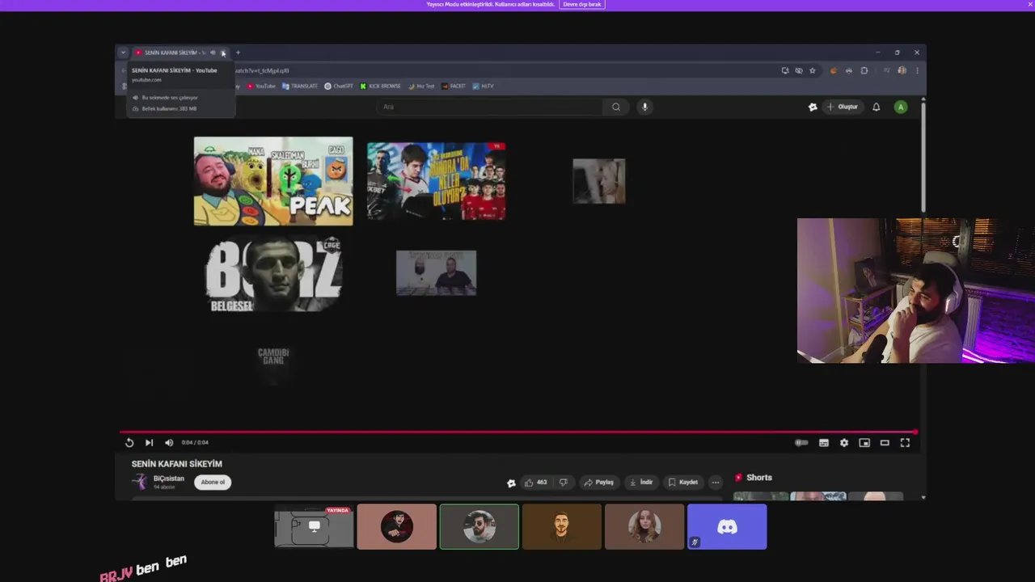This screenshot has height=582, width=1035.
Task: Click Devre dışı bırak to disable streamer mode
Action: 582,4
